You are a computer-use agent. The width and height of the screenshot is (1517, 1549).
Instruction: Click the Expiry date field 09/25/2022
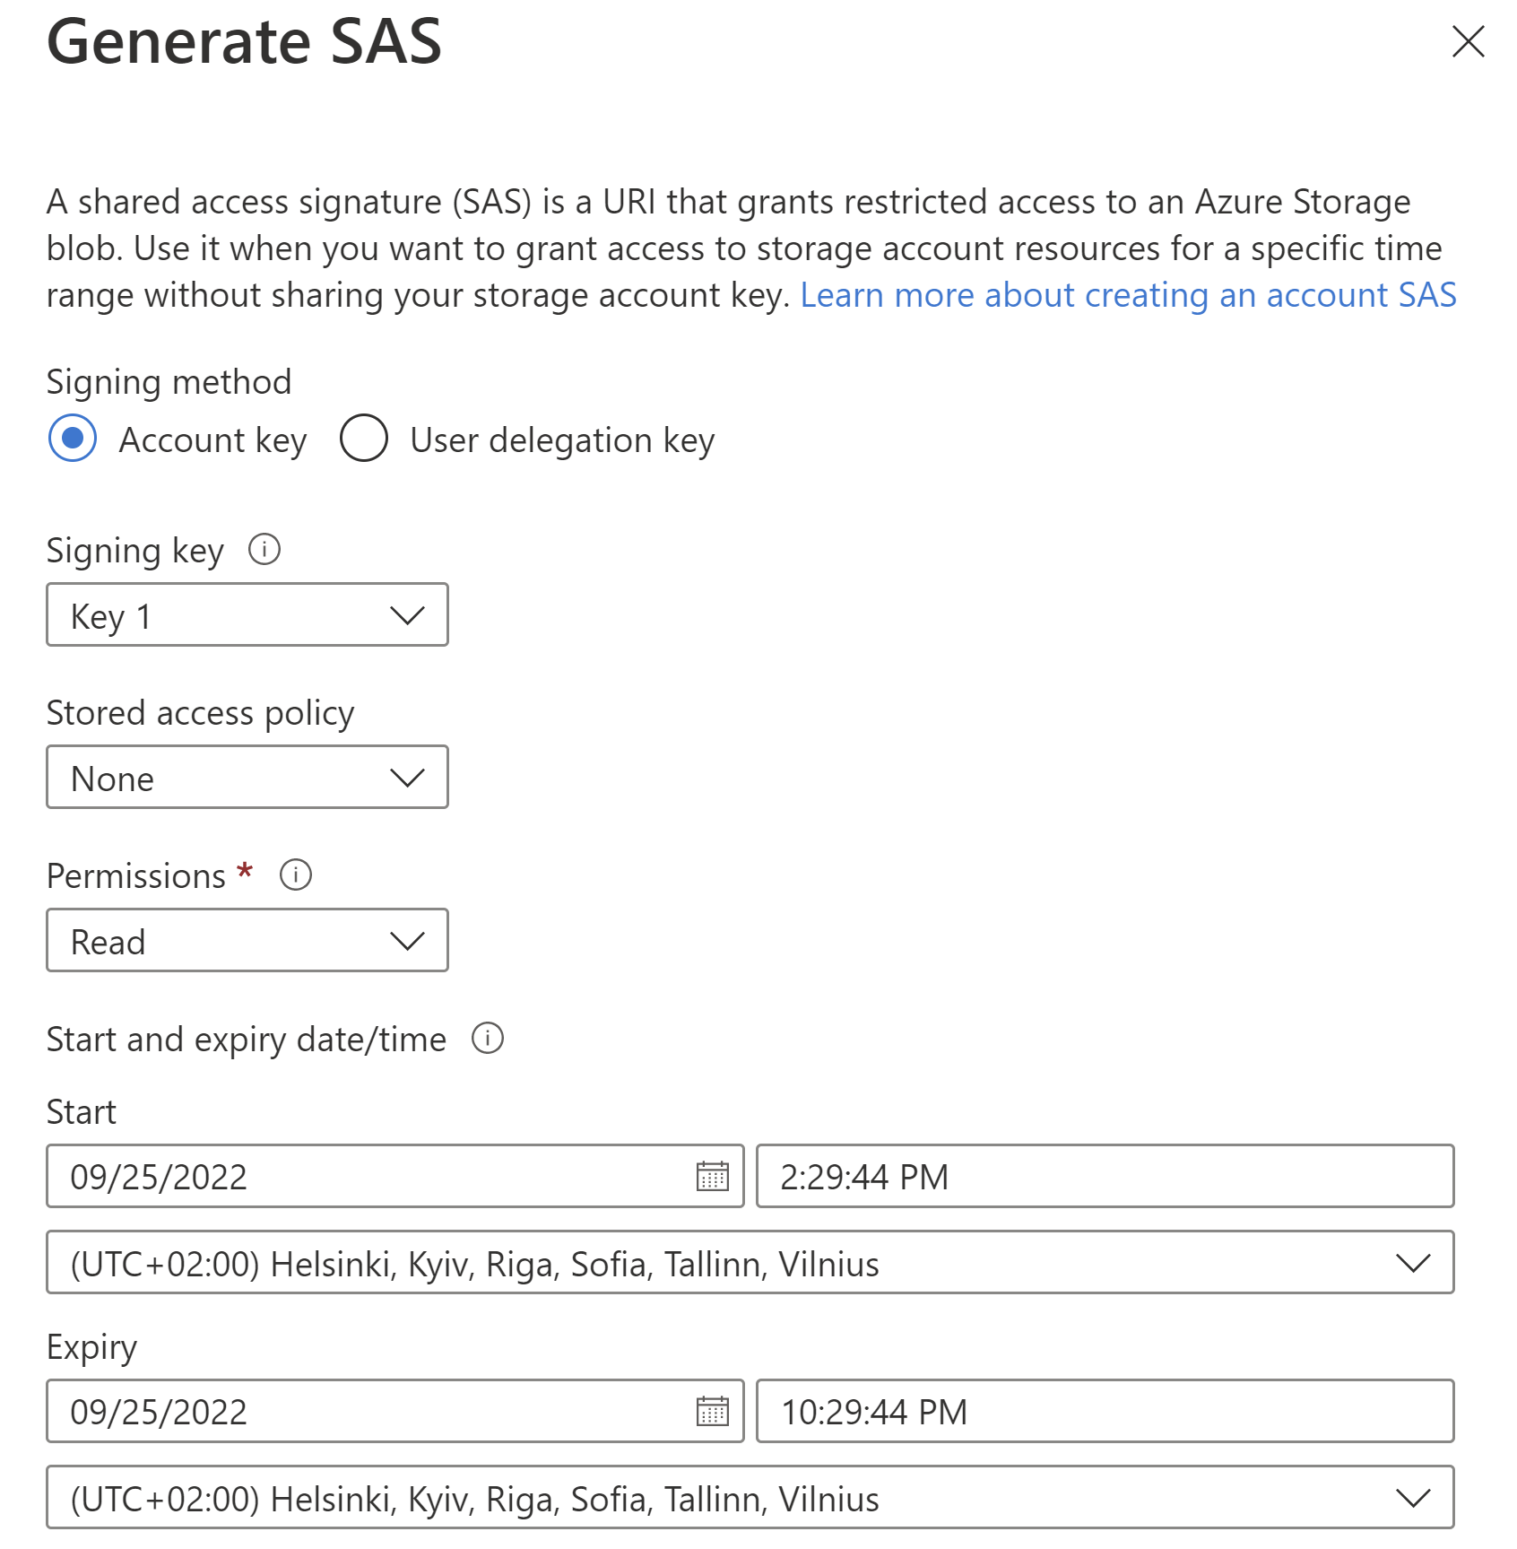tap(395, 1411)
